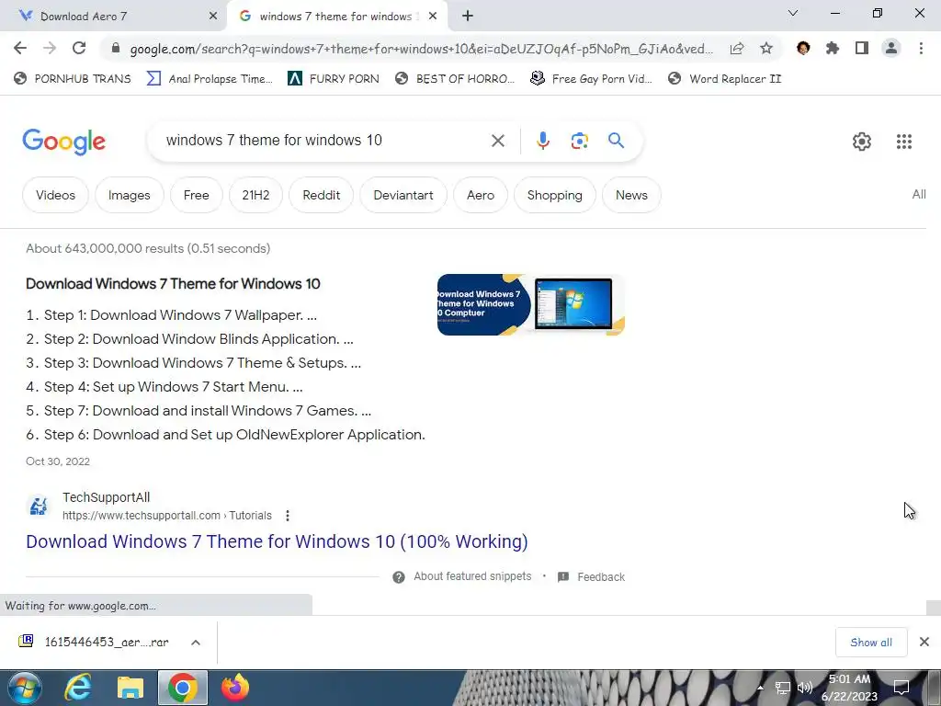Open the volume icon in the system tray
941x706 pixels.
tap(804, 688)
